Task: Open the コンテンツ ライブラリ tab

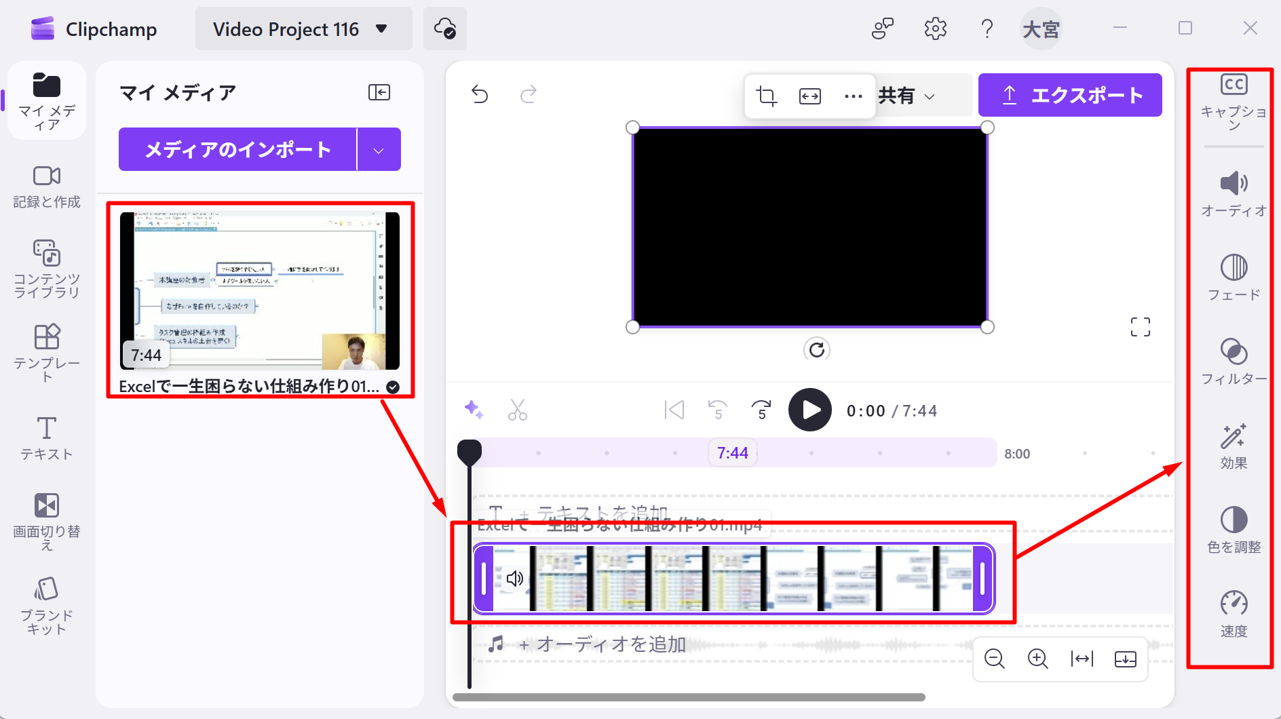Action: [x=46, y=269]
